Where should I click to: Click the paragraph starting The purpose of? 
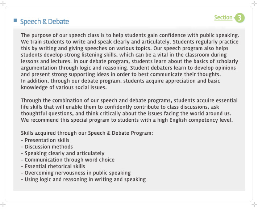130,61
